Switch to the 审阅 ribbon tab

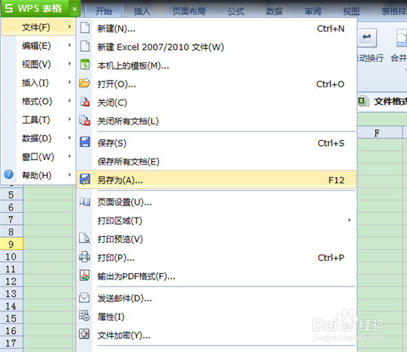(313, 11)
